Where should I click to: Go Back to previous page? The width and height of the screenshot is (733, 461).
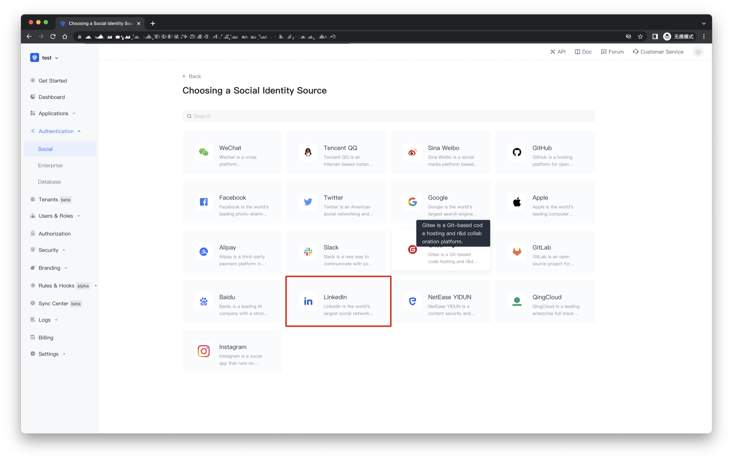click(192, 76)
